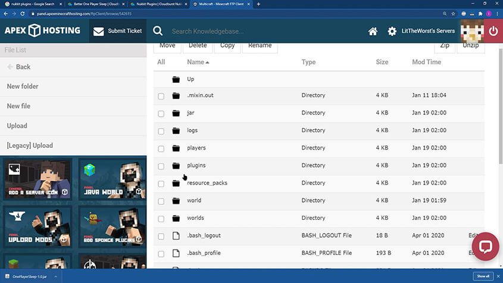The image size is (503, 283).
Task: Open the browser extensions puzzle icon
Action: (x=480, y=14)
